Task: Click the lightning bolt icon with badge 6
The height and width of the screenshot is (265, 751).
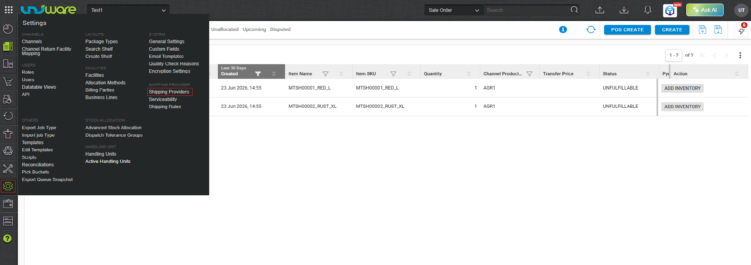Action: click(741, 30)
